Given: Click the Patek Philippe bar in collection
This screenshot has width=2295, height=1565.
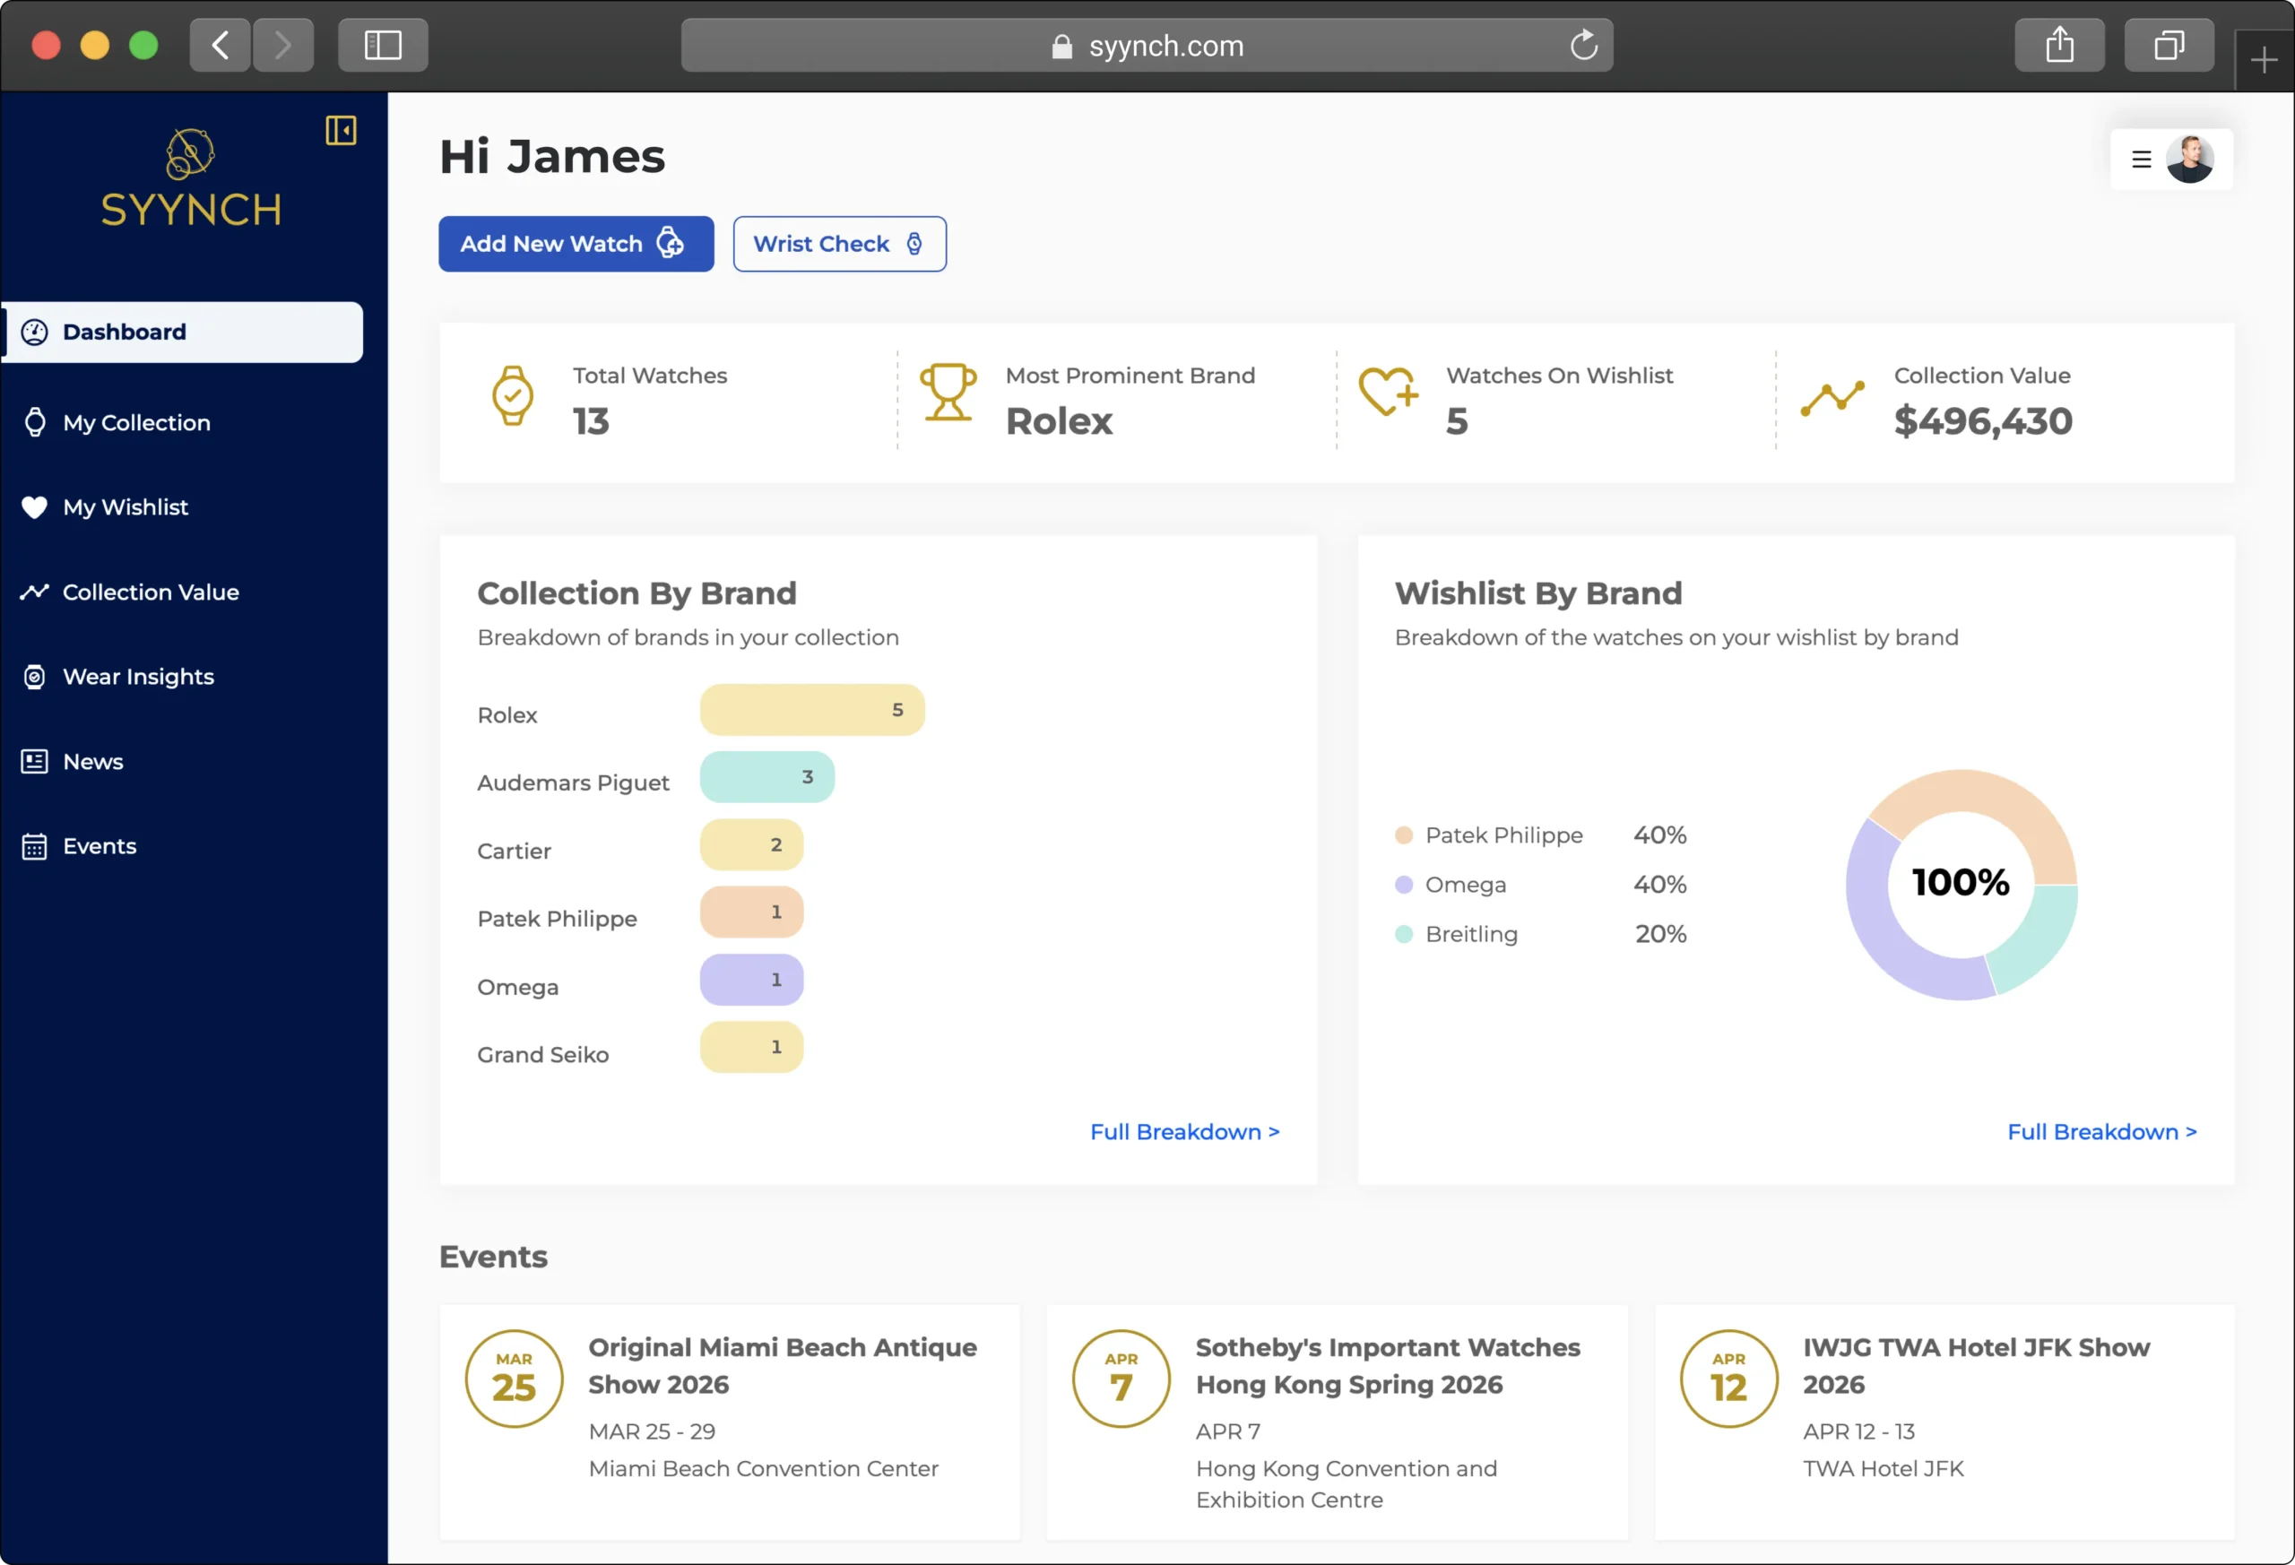Looking at the screenshot, I should [x=751, y=912].
